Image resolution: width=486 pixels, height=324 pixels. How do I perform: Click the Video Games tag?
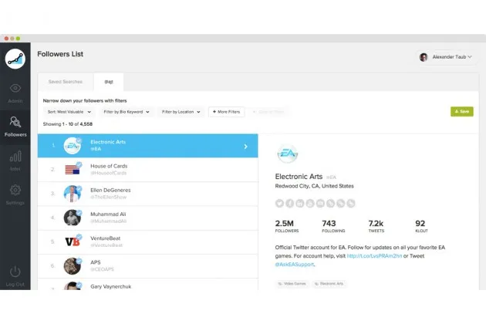pyautogui.click(x=292, y=284)
